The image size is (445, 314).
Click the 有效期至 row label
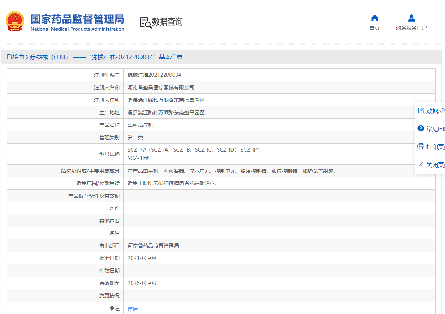110,283
